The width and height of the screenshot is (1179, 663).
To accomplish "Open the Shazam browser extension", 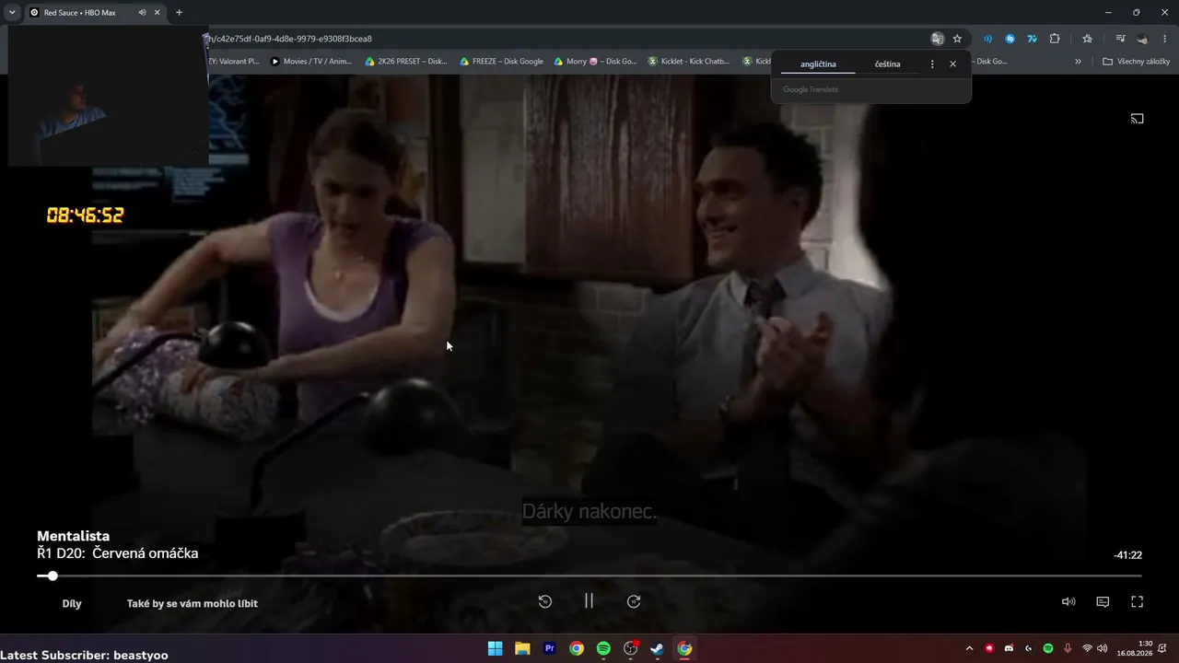I will (x=1010, y=39).
